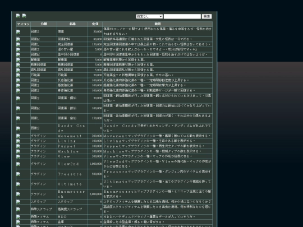This screenshot has width=303, height=227.
Task: Click the icon in the 高純度スクラップ row
Action: click(18, 209)
